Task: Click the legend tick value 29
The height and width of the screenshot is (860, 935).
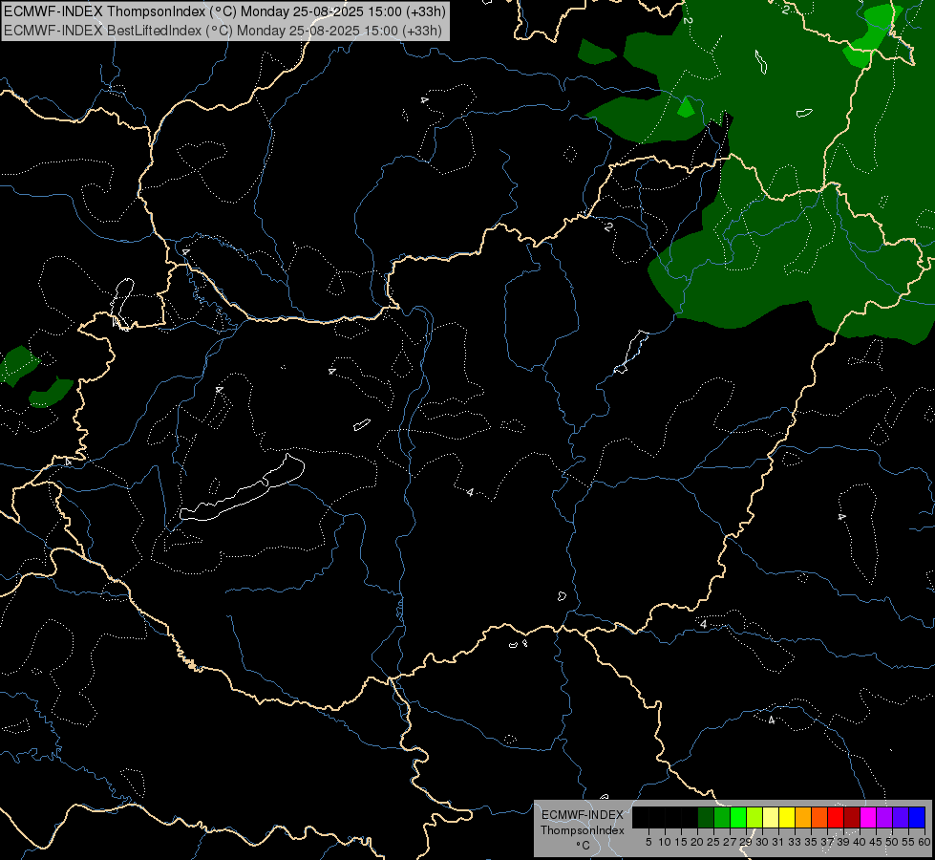Action: (x=745, y=842)
